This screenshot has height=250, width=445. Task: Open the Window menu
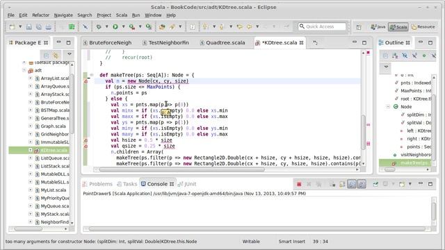coord(153,15)
